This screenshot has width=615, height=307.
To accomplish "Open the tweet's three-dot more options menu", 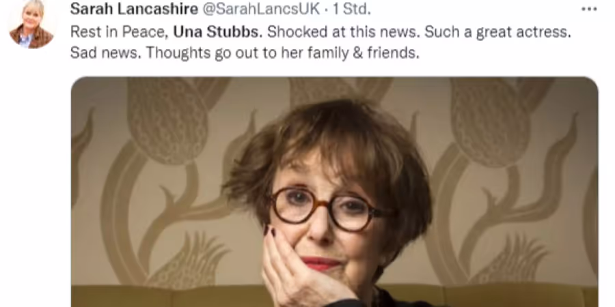I will [589, 10].
